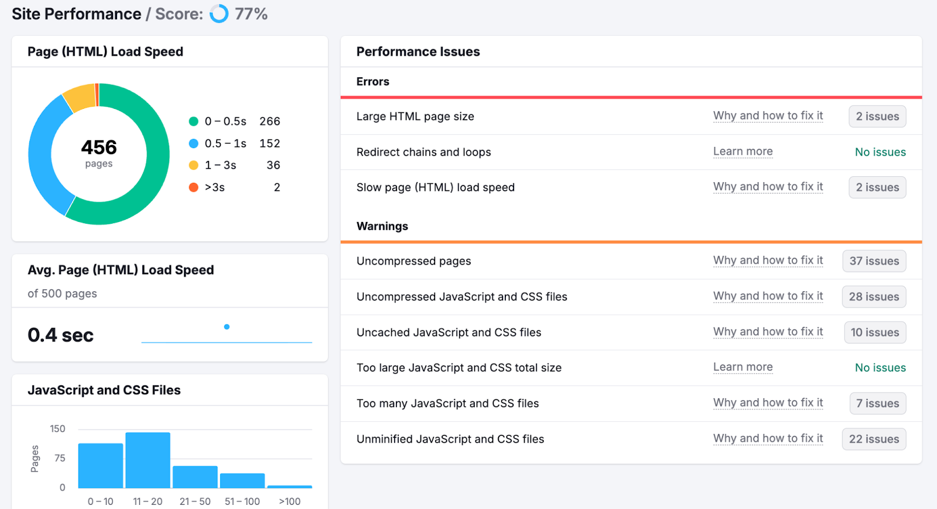Click the blue 0.5–1s legend dot
This screenshot has height=509, width=937.
(x=193, y=143)
